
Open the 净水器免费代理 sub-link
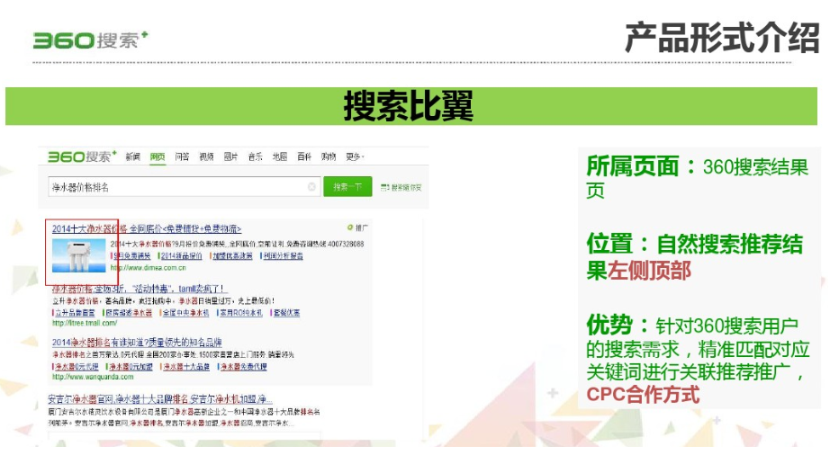242,367
